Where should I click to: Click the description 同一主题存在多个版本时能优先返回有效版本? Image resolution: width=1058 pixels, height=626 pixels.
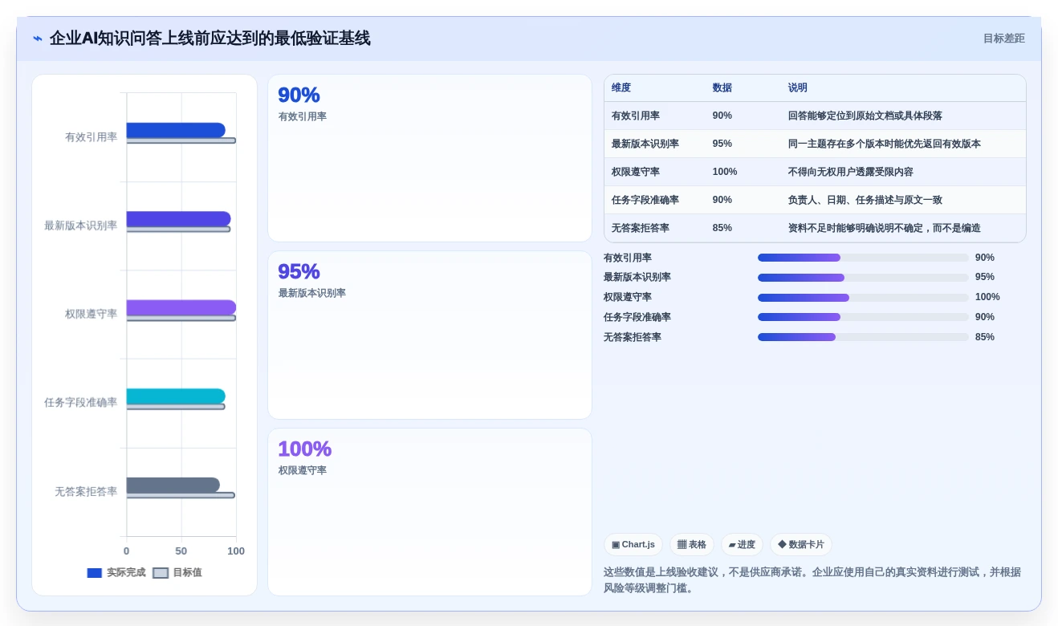point(885,144)
